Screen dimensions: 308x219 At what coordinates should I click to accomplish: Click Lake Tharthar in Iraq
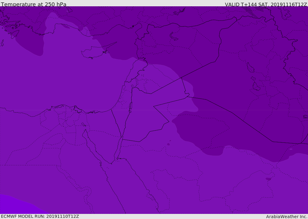(x=250, y=68)
